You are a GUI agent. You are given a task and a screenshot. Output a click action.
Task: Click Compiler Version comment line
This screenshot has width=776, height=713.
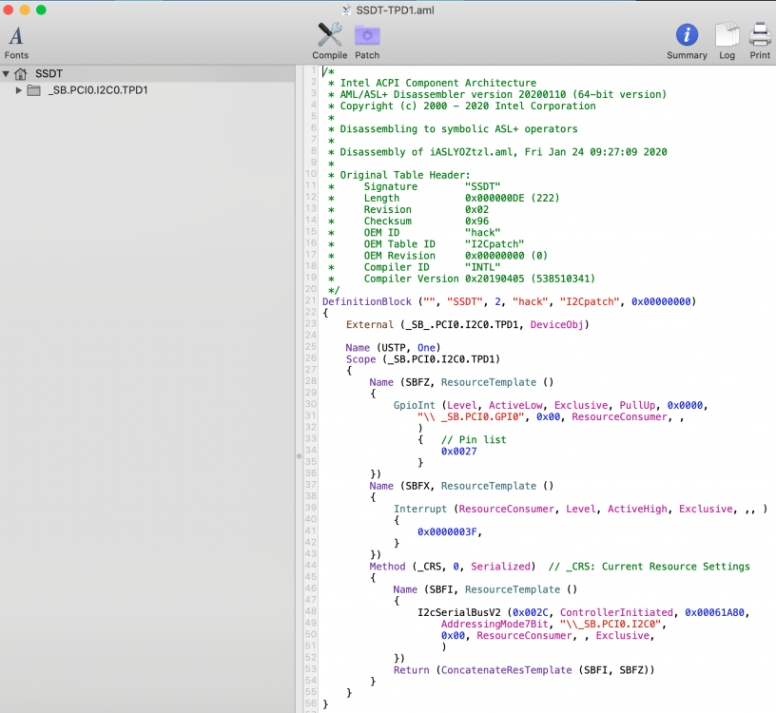coord(461,279)
